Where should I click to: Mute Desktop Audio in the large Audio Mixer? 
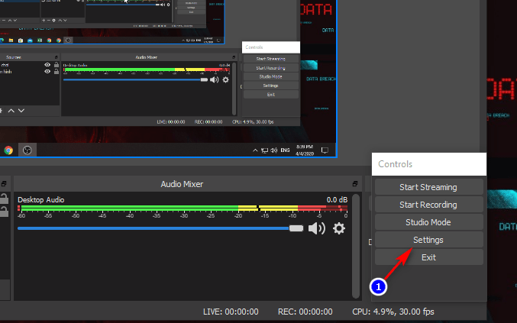(x=316, y=228)
